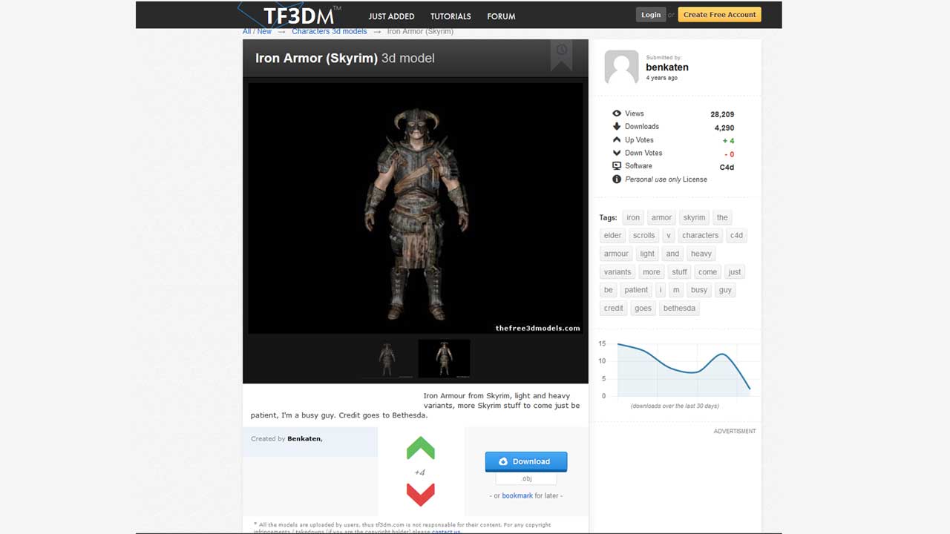Click the .obj file format label

[526, 479]
